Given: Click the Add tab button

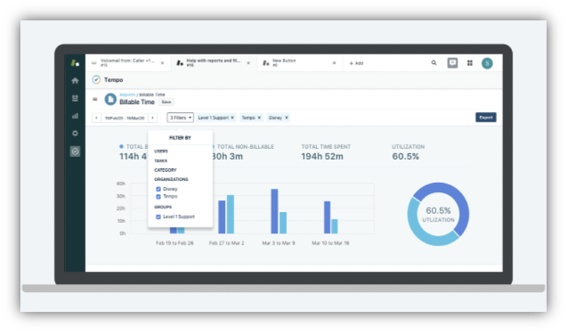Looking at the screenshot, I should [x=356, y=63].
